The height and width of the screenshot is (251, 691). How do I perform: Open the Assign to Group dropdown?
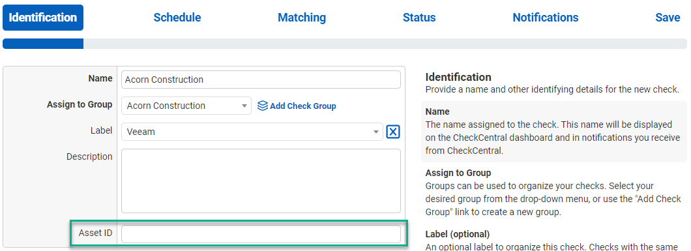[186, 106]
